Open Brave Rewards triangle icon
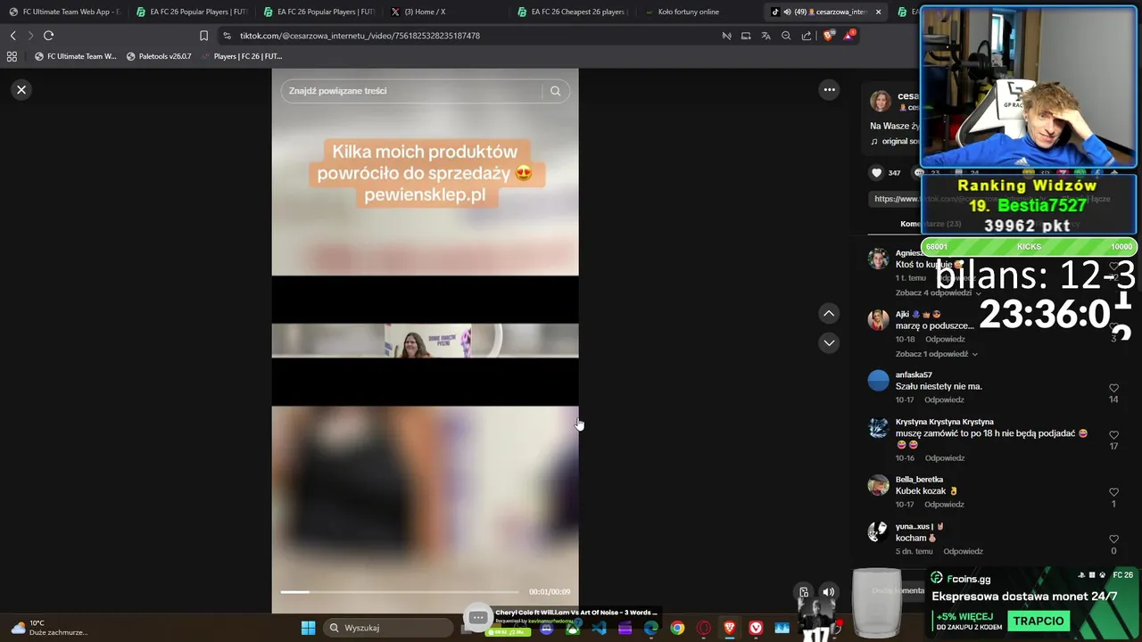This screenshot has height=642, width=1142. coord(850,36)
